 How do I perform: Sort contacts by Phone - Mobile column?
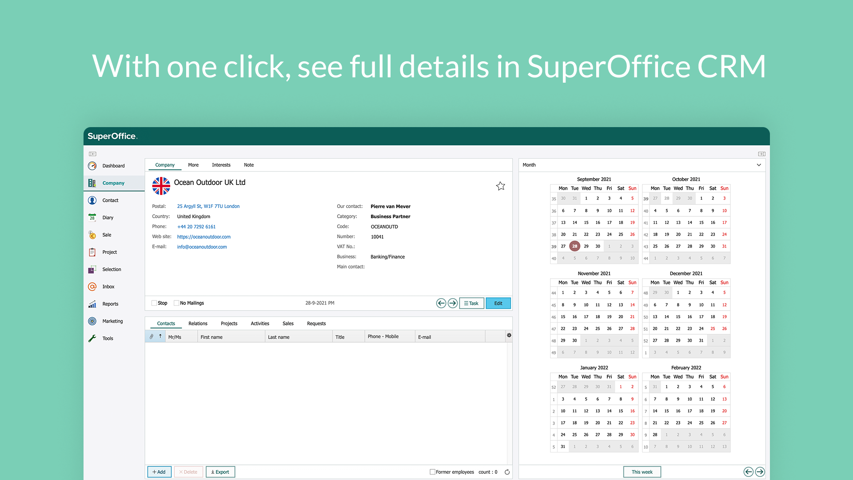click(390, 337)
